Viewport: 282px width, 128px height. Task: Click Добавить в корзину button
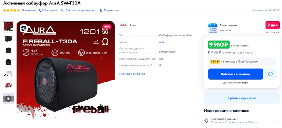tap(235, 74)
